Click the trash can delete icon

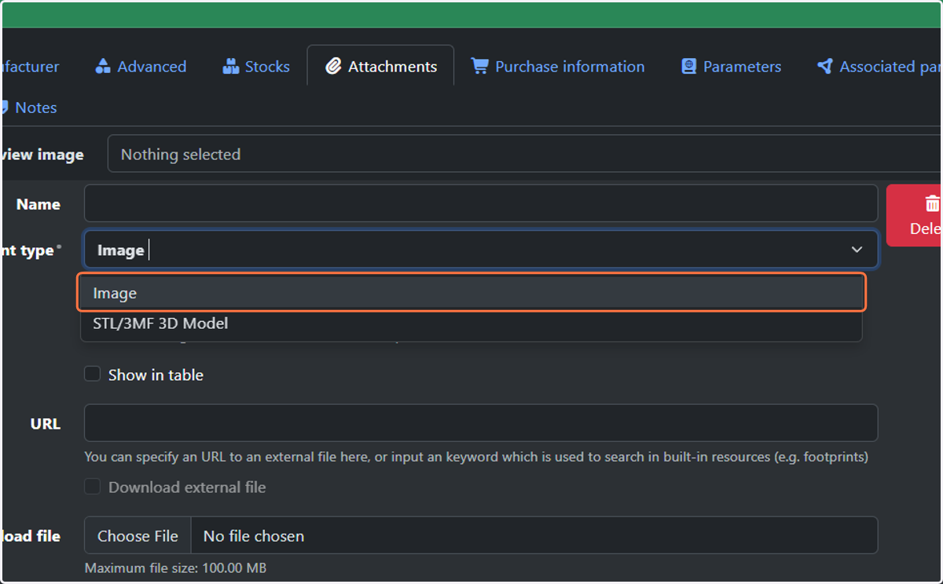[x=932, y=204]
